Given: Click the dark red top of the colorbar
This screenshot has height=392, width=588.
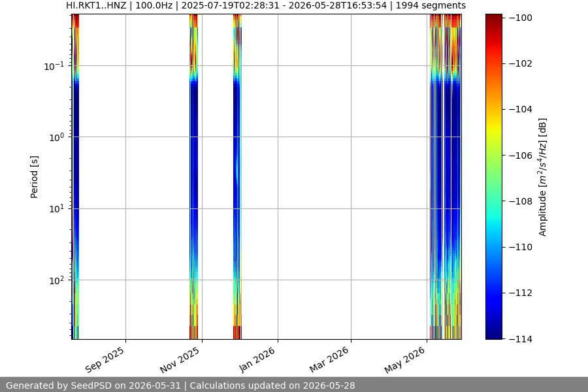Looking at the screenshot, I should point(493,19).
